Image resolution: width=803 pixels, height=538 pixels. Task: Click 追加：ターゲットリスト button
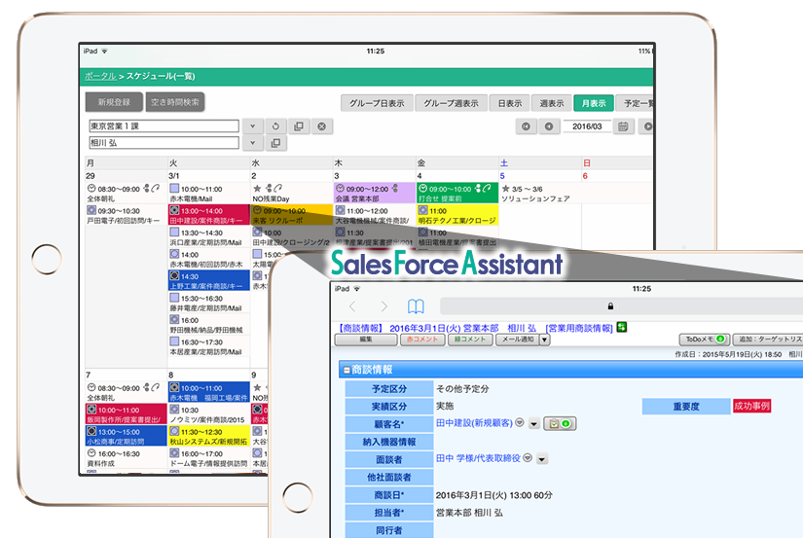pyautogui.click(x=768, y=340)
